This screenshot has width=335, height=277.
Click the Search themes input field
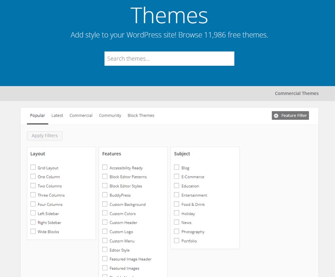[x=169, y=59]
